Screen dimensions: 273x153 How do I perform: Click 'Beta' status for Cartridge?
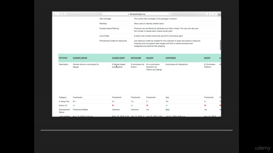pos(168,110)
